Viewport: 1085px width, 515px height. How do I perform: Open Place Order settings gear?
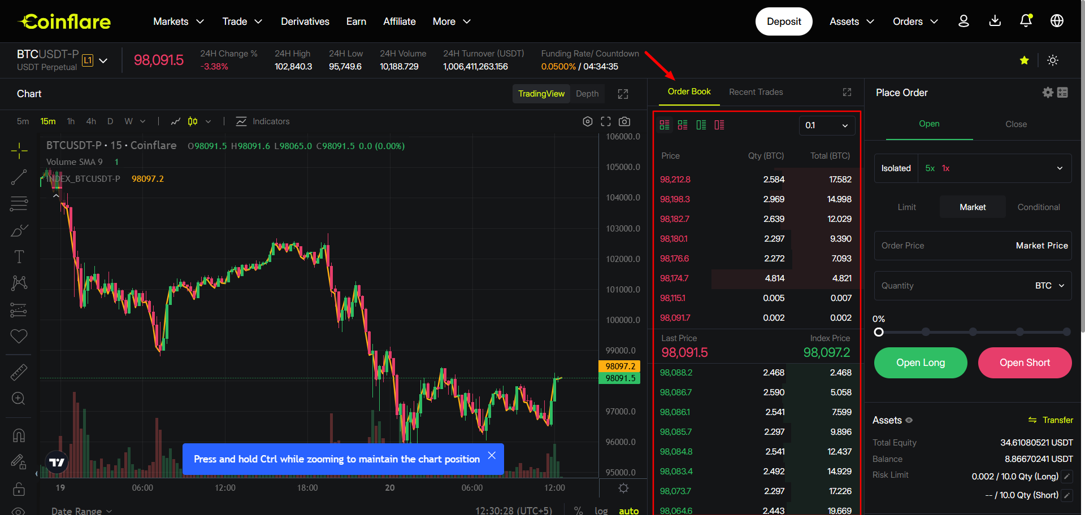pyautogui.click(x=1048, y=93)
